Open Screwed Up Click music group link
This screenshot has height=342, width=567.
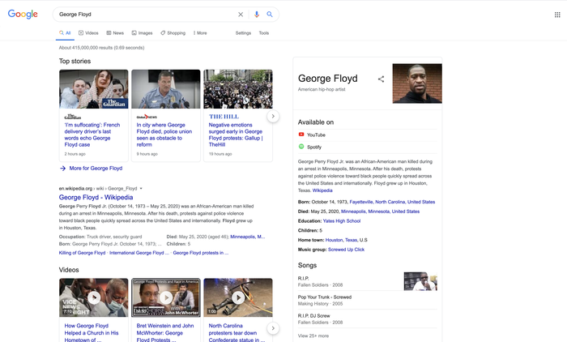pyautogui.click(x=346, y=250)
